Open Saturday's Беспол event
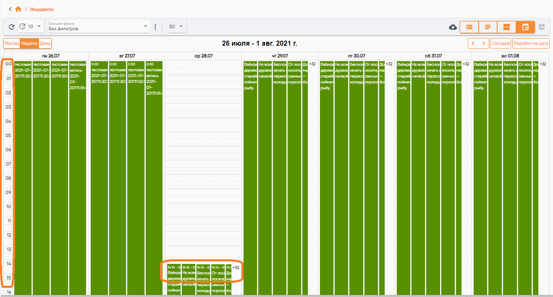Image resolution: width=553 pixels, height=297 pixels. coord(433,178)
